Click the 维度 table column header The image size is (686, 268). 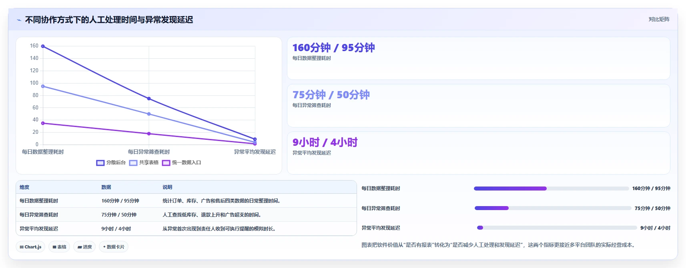(24, 187)
